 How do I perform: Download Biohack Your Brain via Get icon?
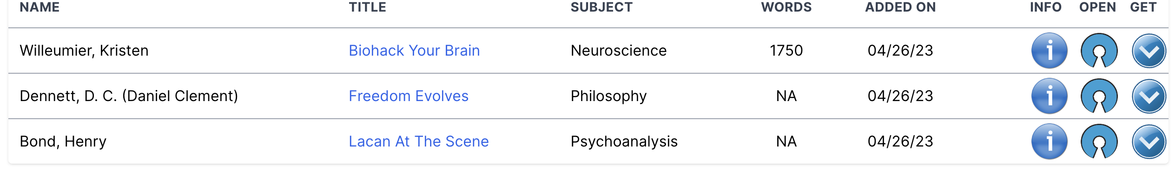pos(1149,51)
